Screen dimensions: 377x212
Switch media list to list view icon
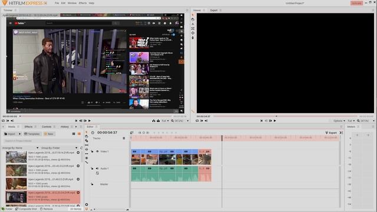(x=74, y=134)
